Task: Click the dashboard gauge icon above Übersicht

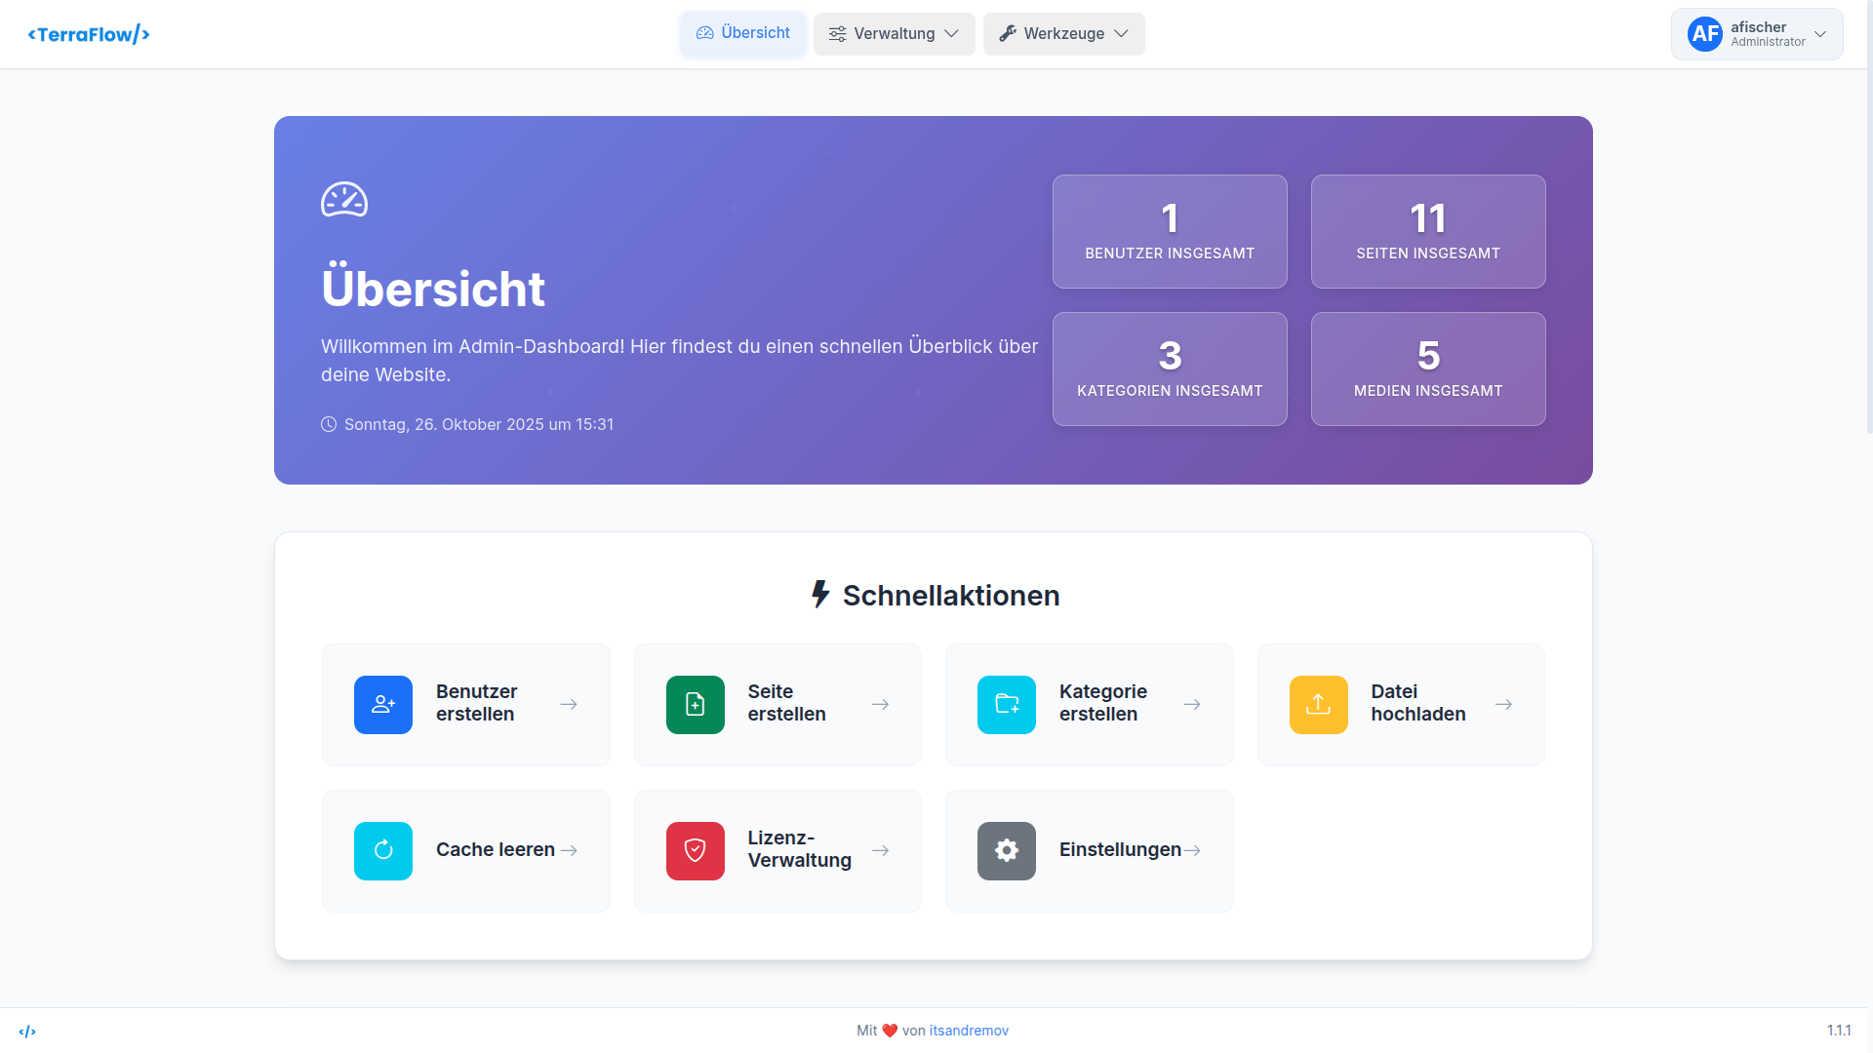Action: pos(344,199)
